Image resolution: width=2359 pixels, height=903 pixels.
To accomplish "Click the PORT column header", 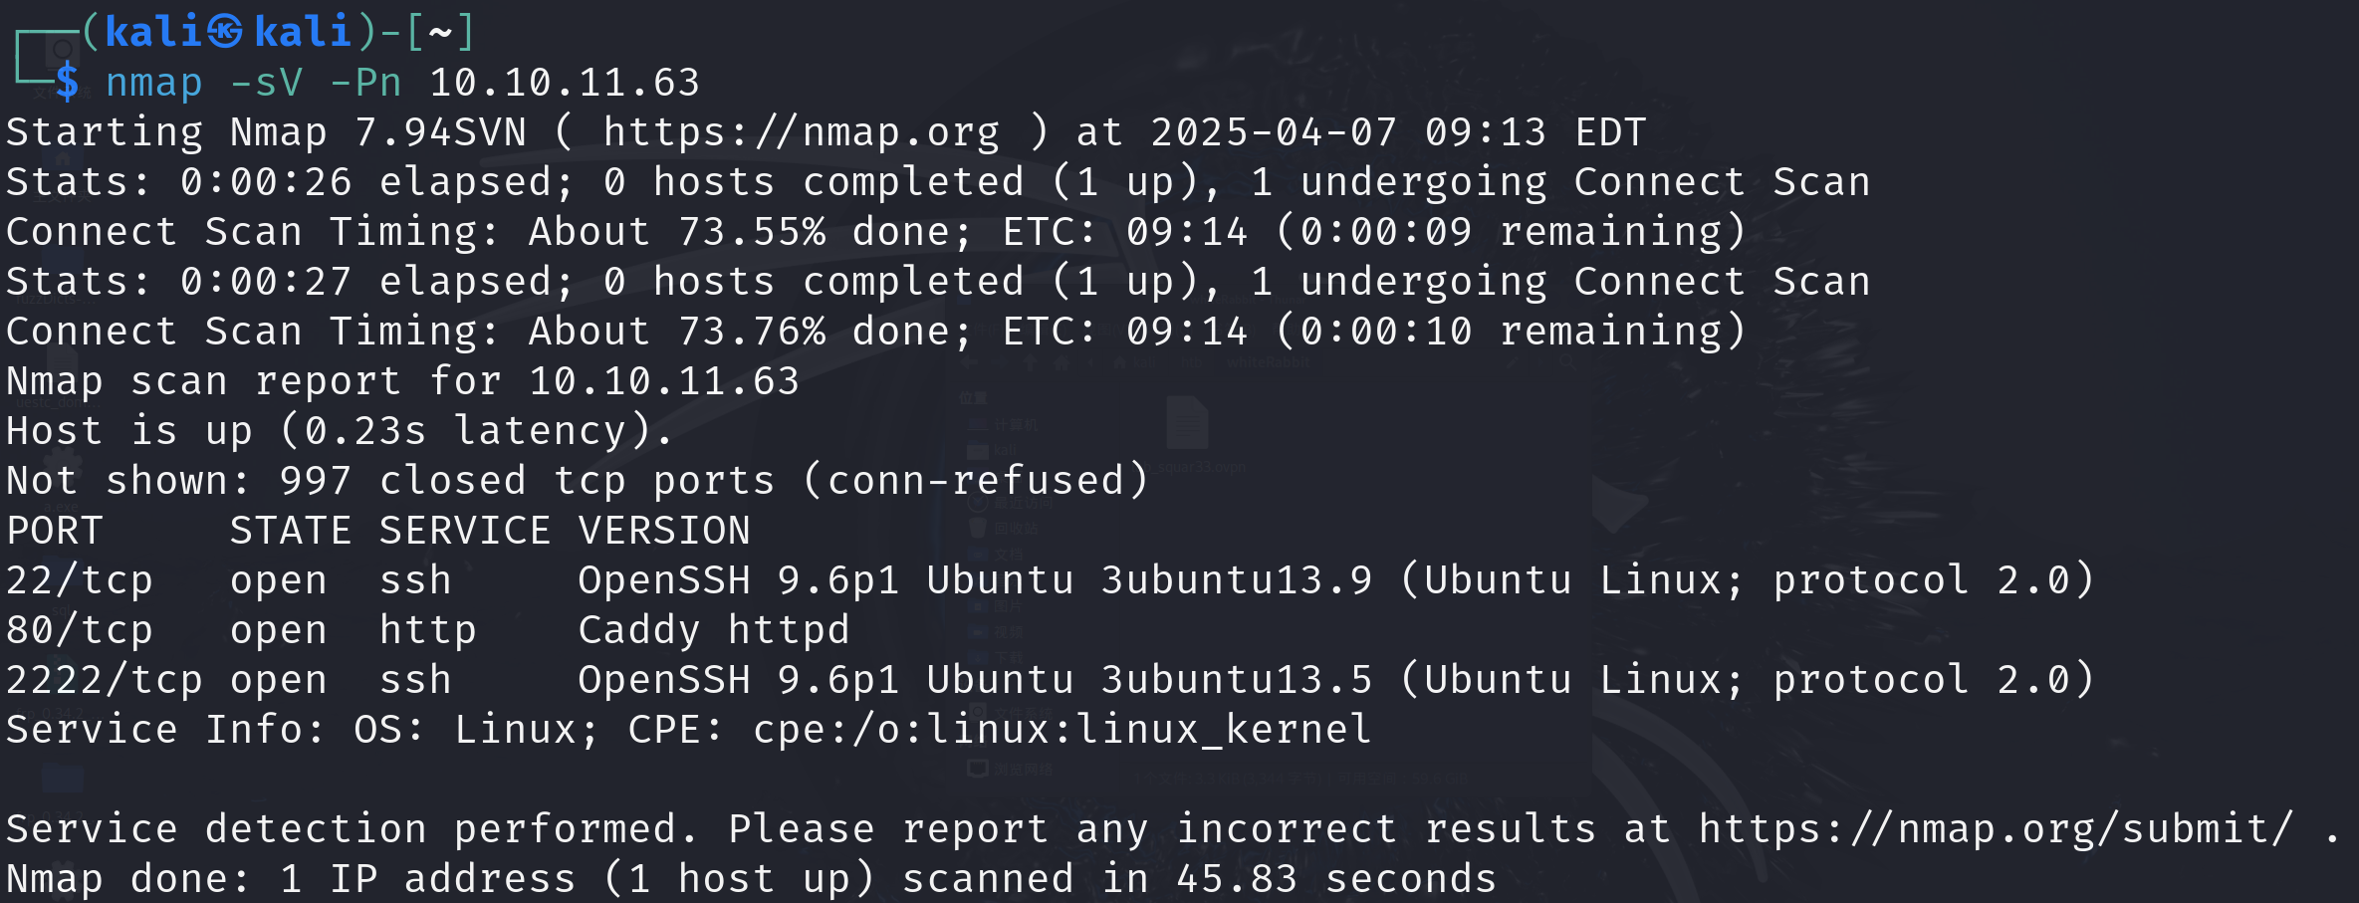I will (x=55, y=531).
